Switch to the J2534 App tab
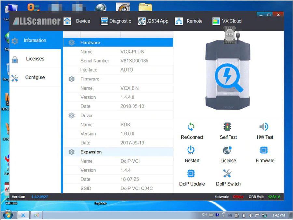 pos(157,21)
